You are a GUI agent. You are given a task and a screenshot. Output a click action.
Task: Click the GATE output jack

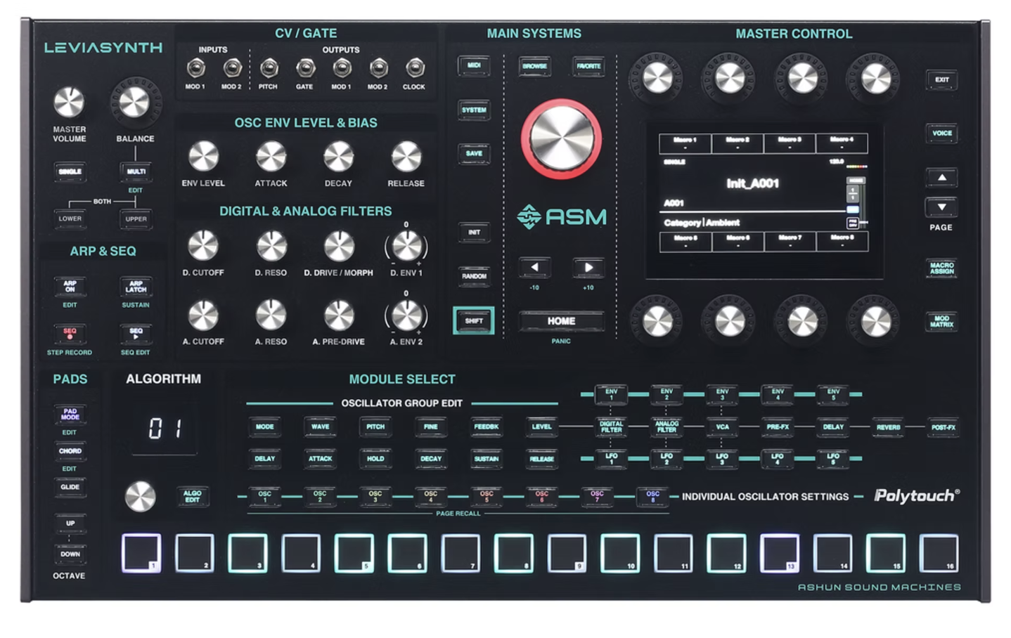(x=305, y=68)
